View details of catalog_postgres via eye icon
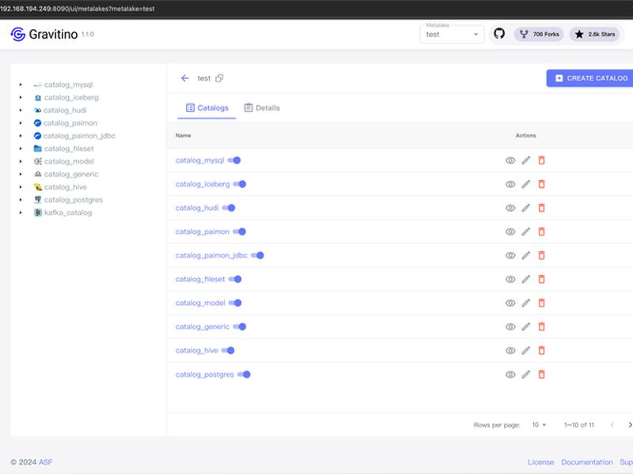This screenshot has width=633, height=474. coord(510,374)
